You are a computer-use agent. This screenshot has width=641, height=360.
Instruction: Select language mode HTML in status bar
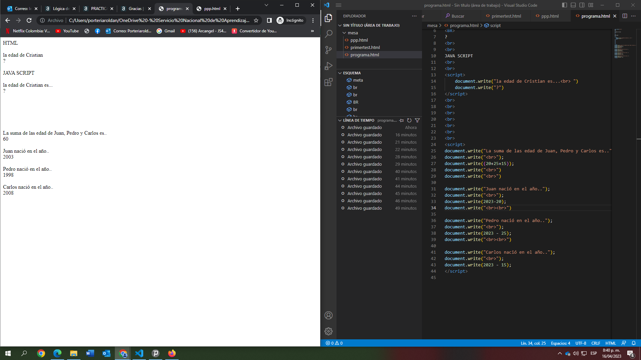[611, 343]
